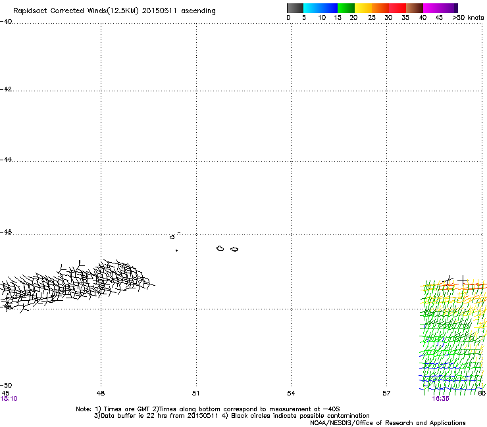Click the longitude label 54
The height and width of the screenshot is (427, 487).
(291, 393)
